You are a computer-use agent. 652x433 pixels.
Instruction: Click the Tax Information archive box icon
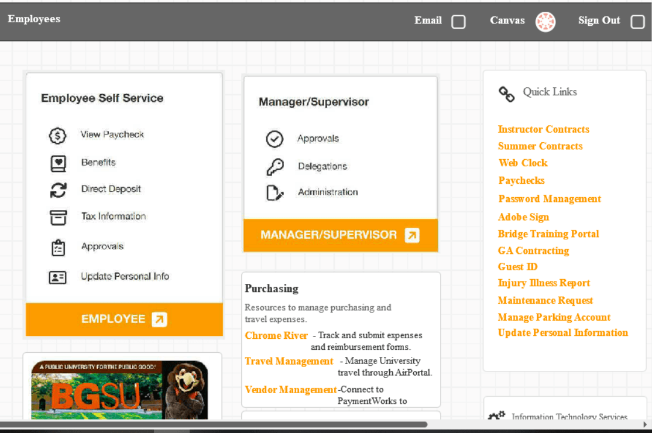pos(58,217)
